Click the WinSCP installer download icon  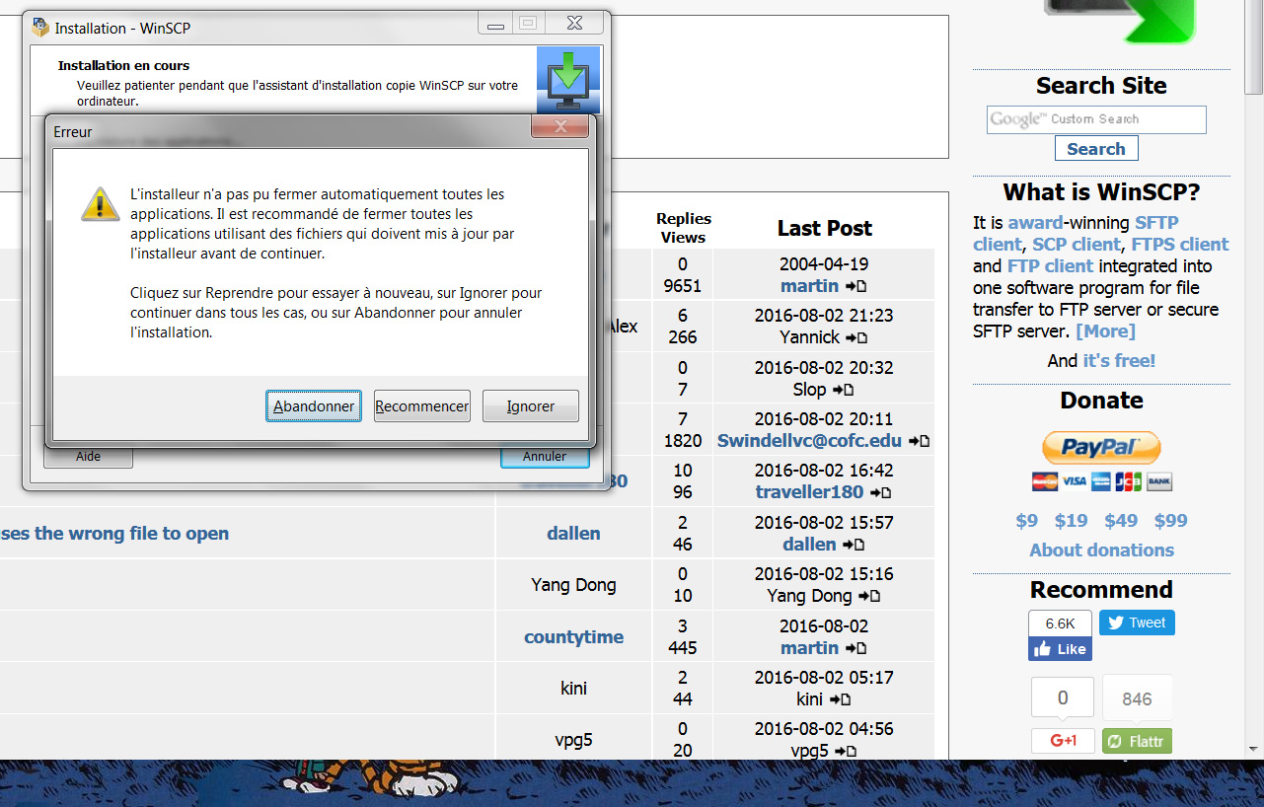[567, 80]
